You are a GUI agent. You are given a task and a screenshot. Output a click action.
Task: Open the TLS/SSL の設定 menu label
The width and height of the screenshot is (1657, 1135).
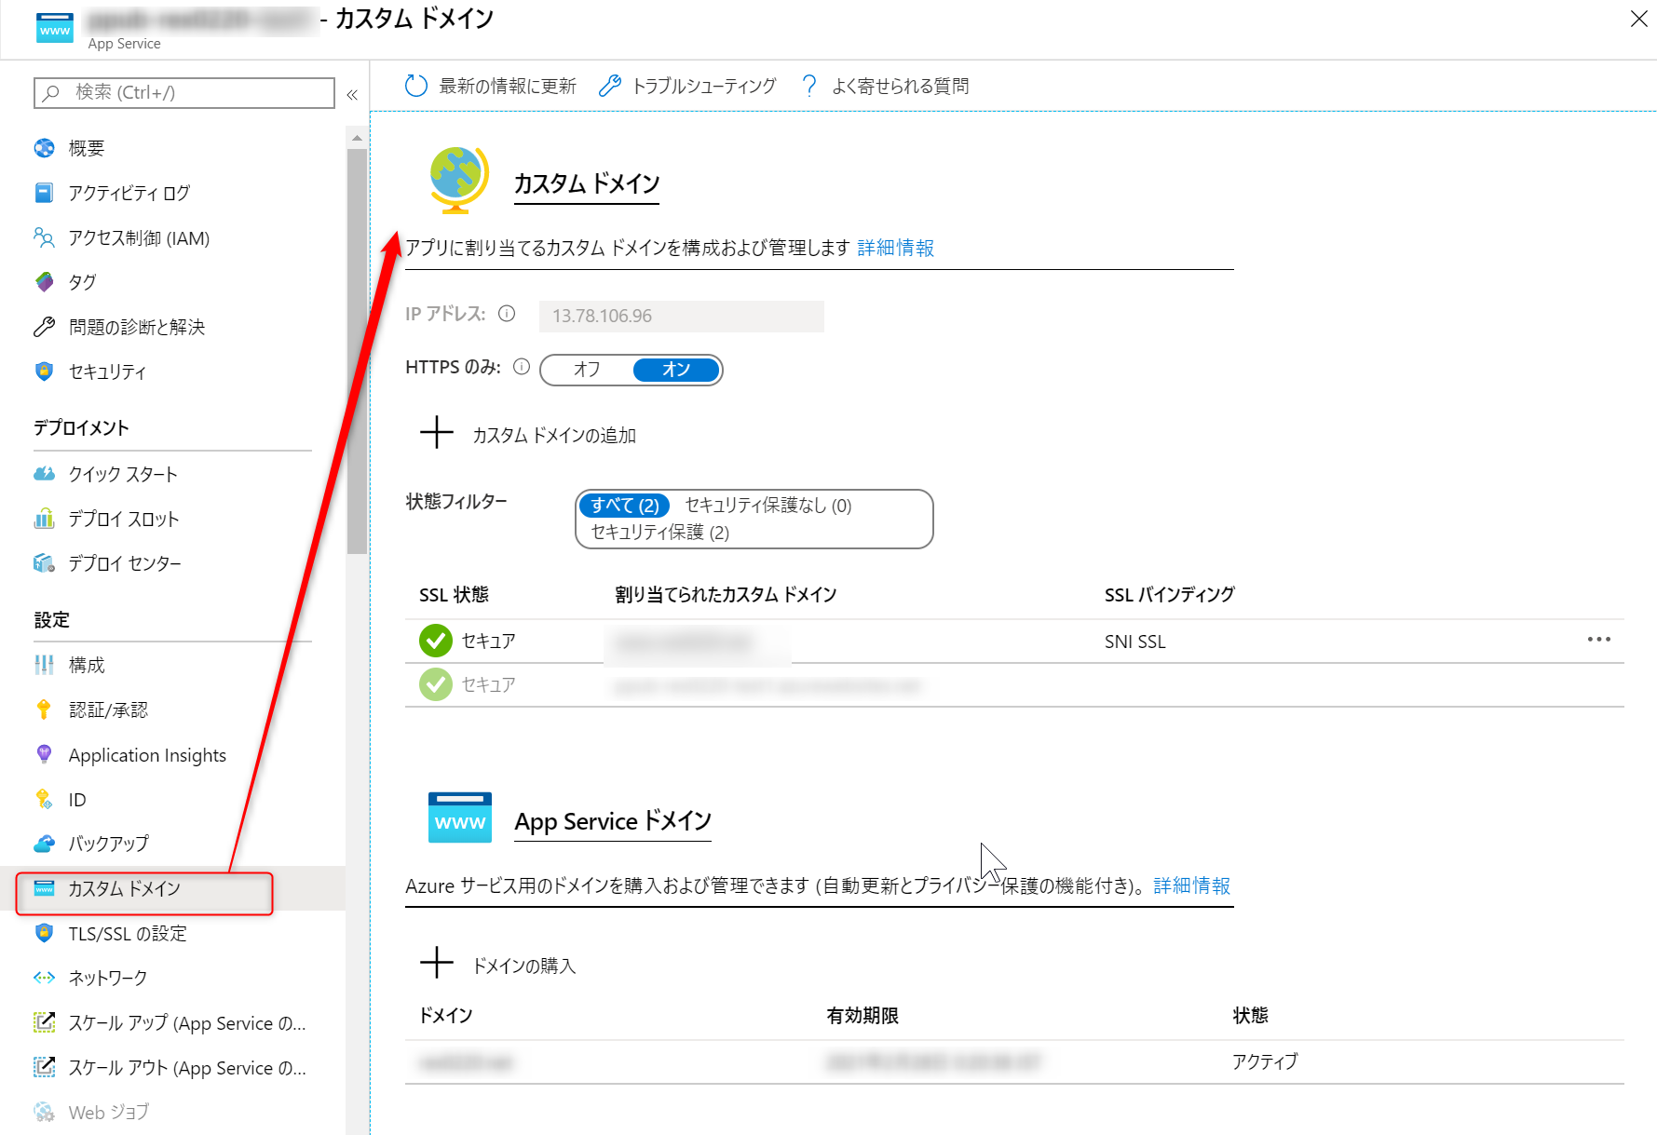pyautogui.click(x=128, y=933)
